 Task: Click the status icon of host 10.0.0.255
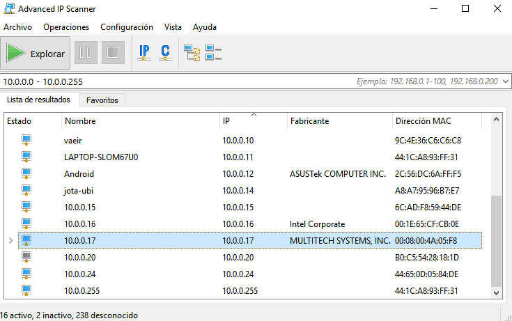26,290
